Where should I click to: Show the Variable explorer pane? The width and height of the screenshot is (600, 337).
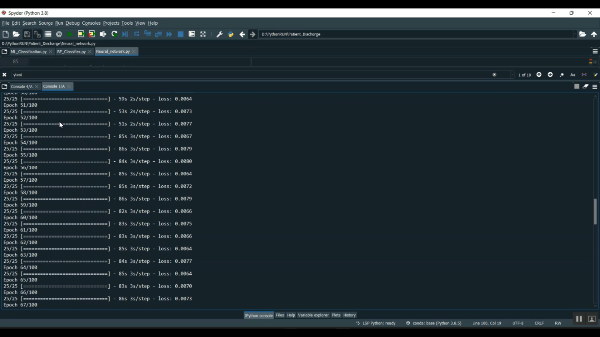pyautogui.click(x=313, y=315)
